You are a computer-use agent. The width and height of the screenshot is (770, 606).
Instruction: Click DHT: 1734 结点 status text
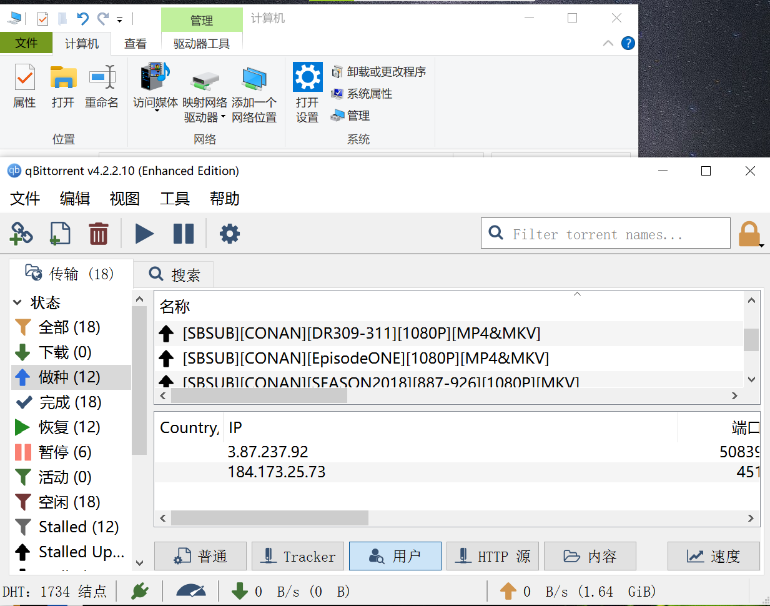click(55, 591)
